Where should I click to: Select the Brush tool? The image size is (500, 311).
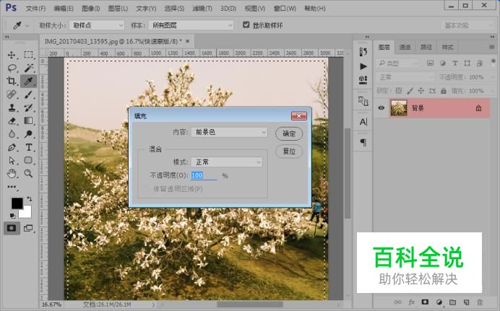28,95
